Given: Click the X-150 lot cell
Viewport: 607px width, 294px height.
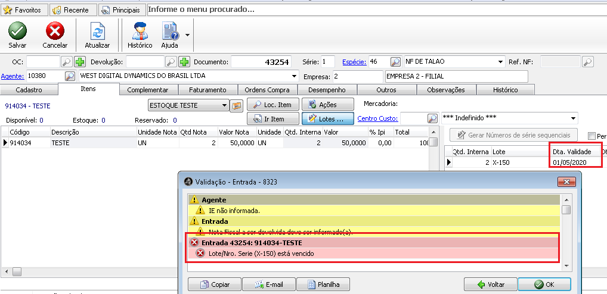Looking at the screenshot, I should 522,162.
